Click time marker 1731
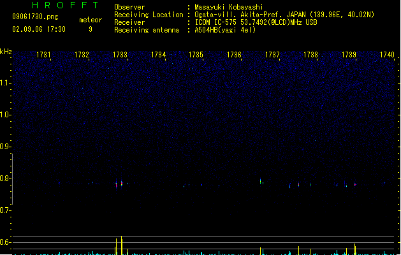The width and height of the screenshot is (401, 255). coord(43,55)
